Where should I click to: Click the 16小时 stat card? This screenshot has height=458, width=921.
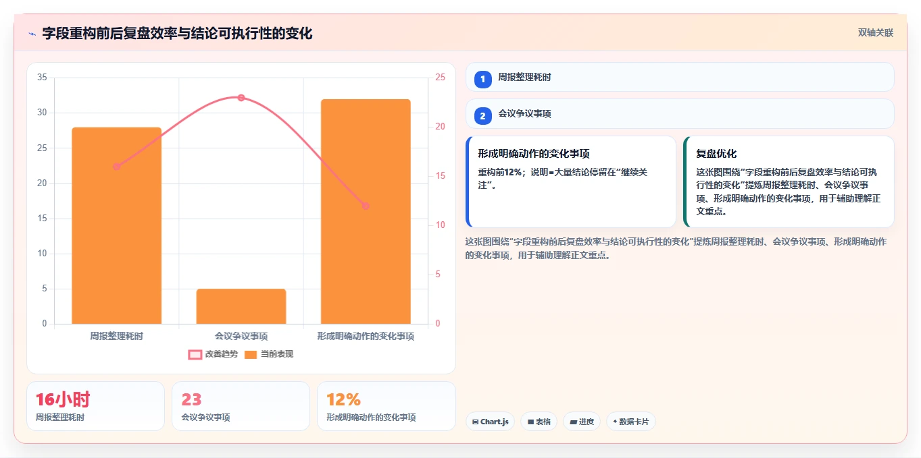(x=95, y=406)
